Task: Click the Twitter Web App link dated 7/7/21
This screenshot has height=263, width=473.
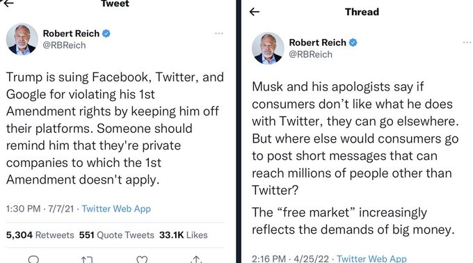Action: point(116,209)
